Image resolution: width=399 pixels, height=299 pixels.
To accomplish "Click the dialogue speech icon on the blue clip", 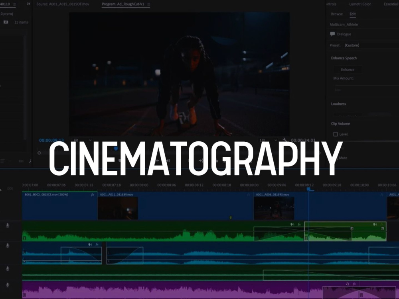I will coord(90,244).
